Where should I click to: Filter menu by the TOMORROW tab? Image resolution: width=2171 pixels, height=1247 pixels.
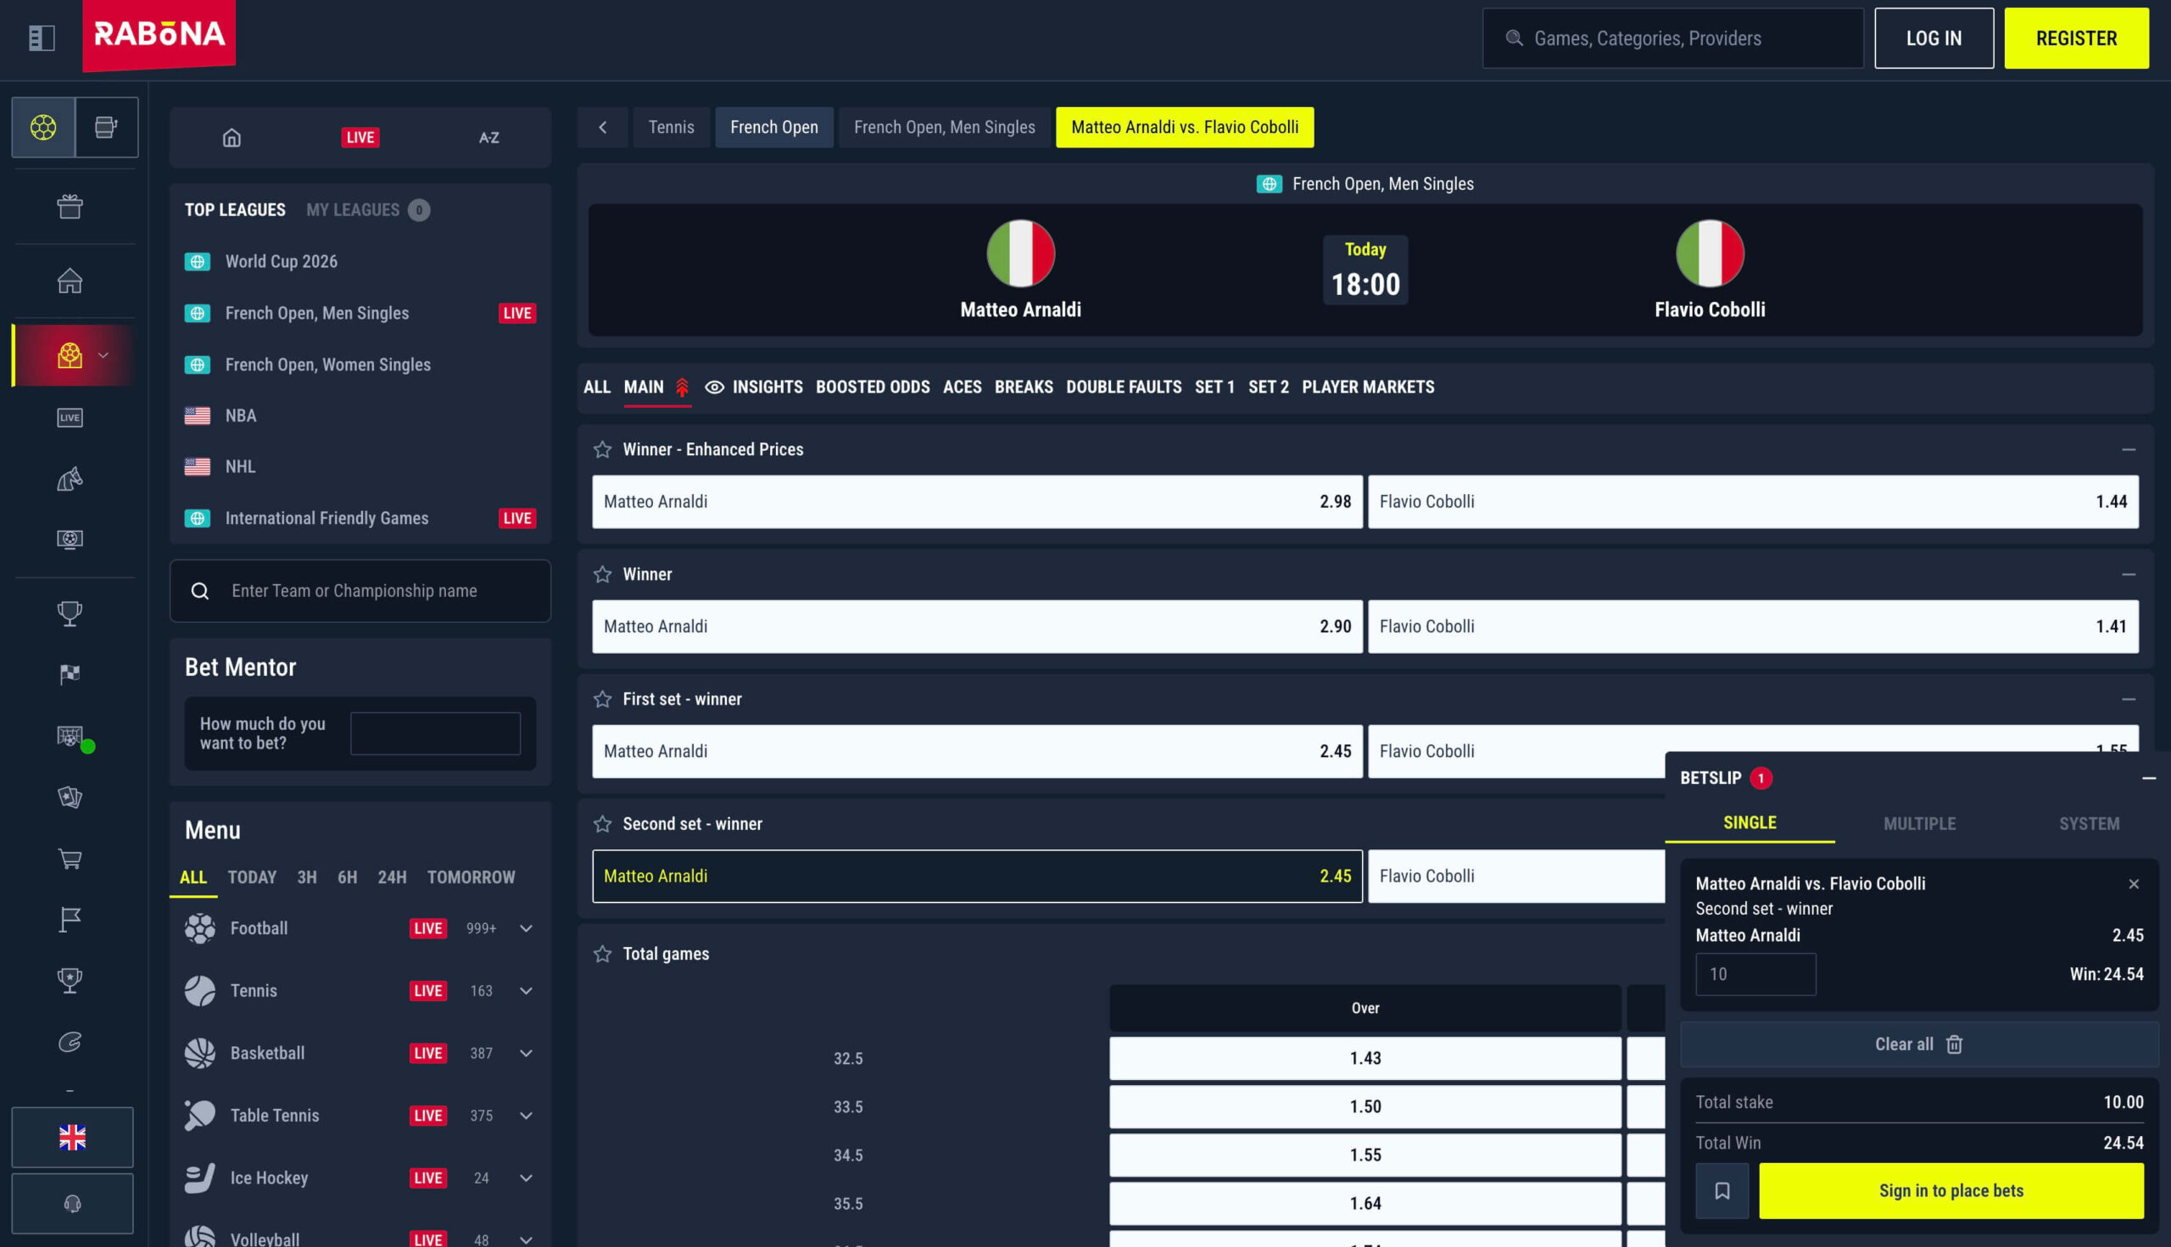pyautogui.click(x=472, y=877)
